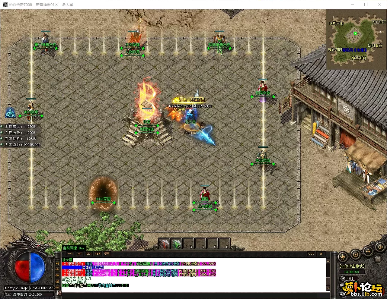
Task: Click 幽冥禁地 label on minimap
Action: tap(336, 23)
